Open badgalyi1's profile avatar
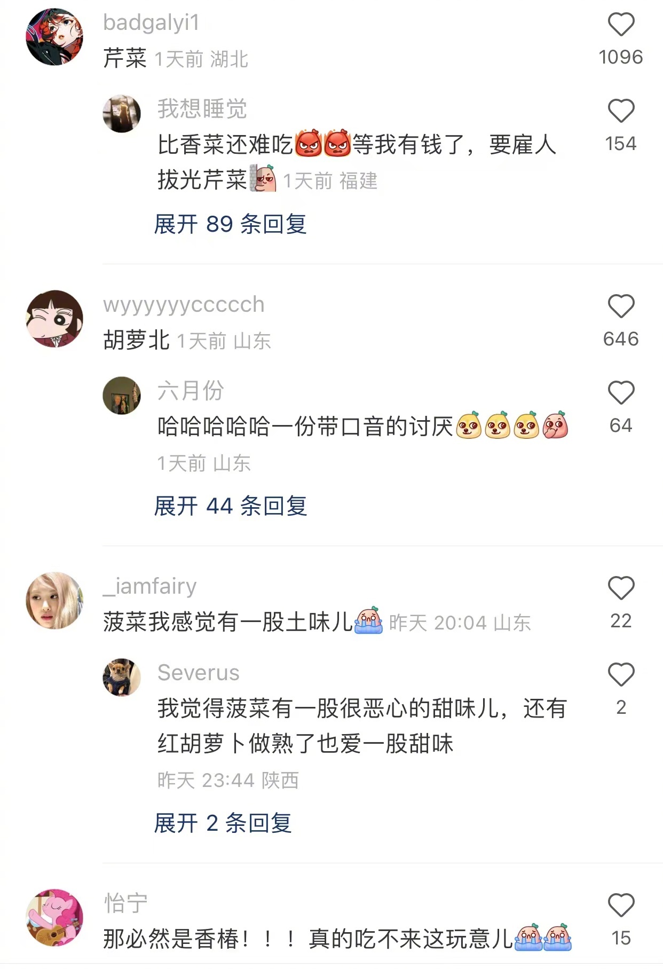The height and width of the screenshot is (969, 663). [54, 37]
